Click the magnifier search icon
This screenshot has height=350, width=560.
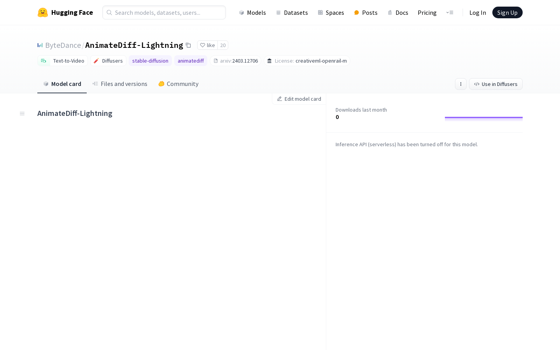point(109,12)
